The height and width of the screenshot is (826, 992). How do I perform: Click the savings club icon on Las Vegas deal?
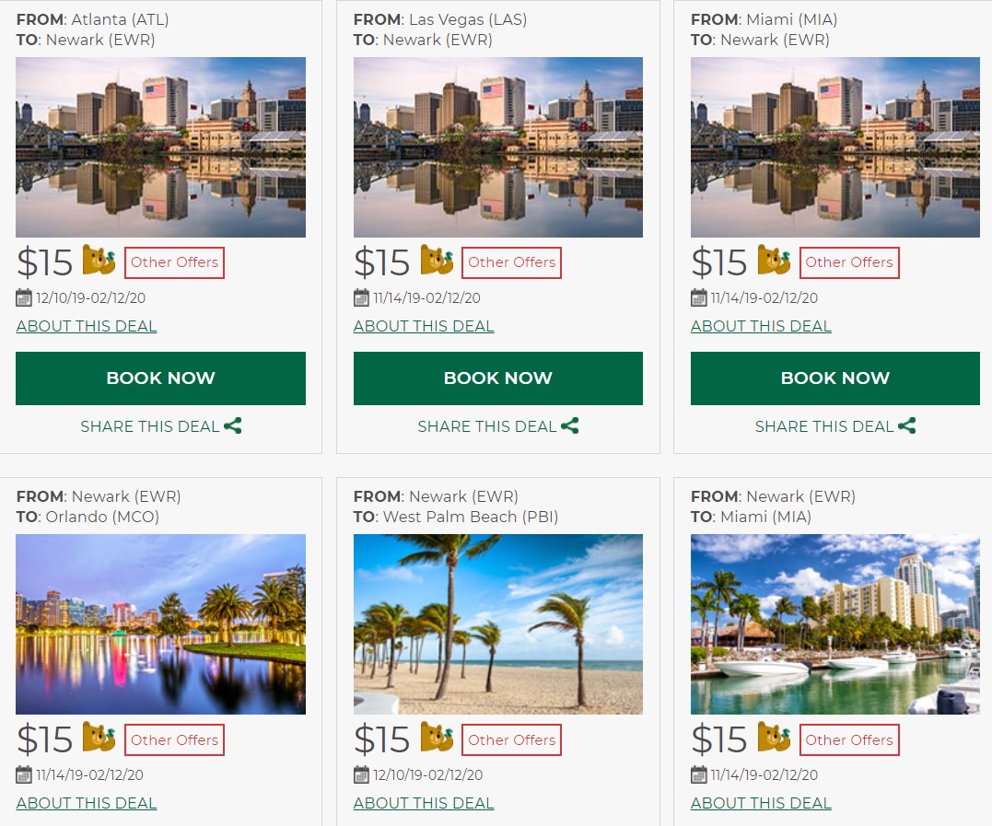[437, 261]
